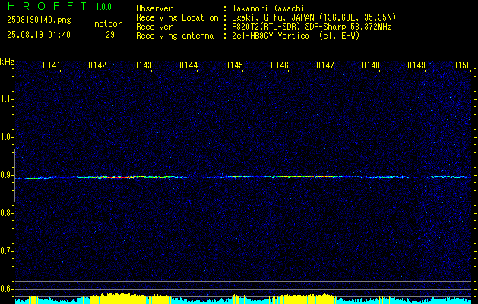Select the 0.7 frequency axis label
478x304 pixels.
[6, 251]
